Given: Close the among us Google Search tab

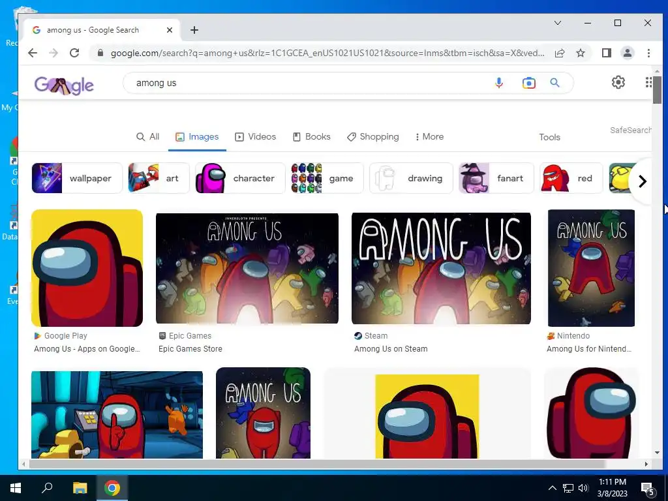Looking at the screenshot, I should click(170, 30).
